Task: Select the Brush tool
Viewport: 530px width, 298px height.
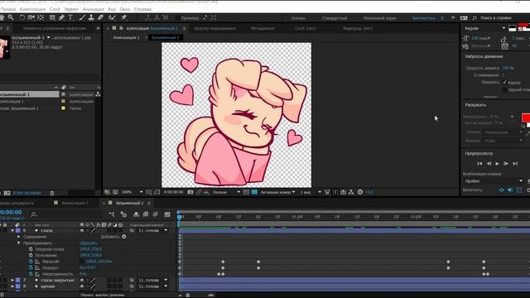Action: (82, 17)
